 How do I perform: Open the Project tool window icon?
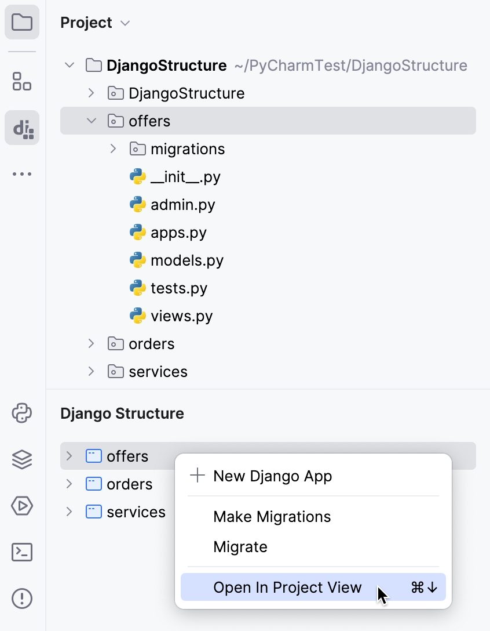click(x=22, y=22)
